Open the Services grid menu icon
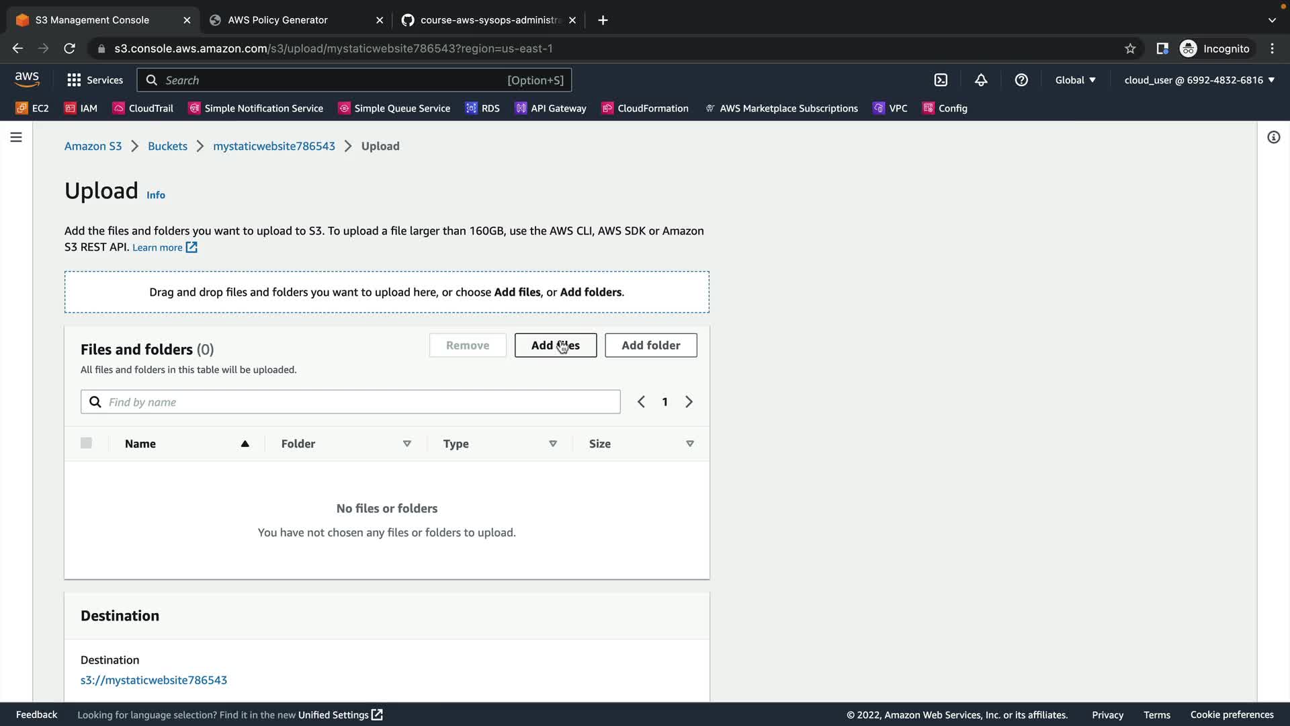The height and width of the screenshot is (726, 1290). (x=74, y=80)
